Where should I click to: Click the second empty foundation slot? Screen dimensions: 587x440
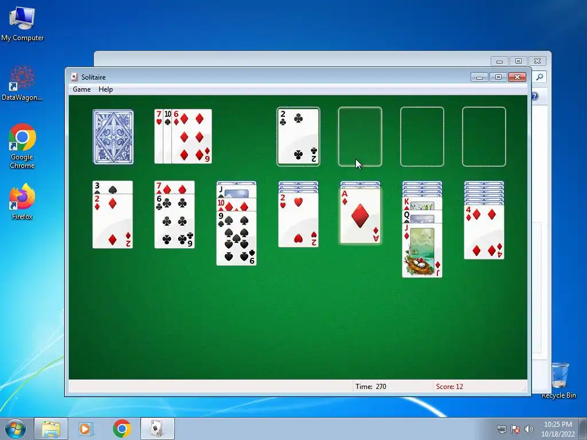click(360, 136)
